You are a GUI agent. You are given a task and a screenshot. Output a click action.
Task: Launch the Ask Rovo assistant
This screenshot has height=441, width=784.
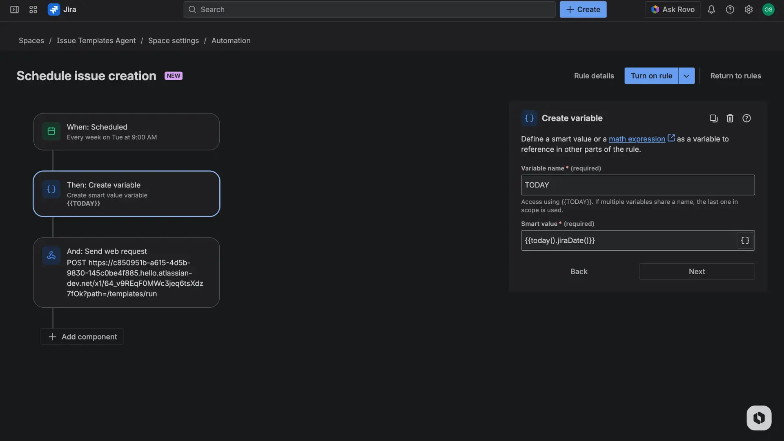click(x=672, y=9)
